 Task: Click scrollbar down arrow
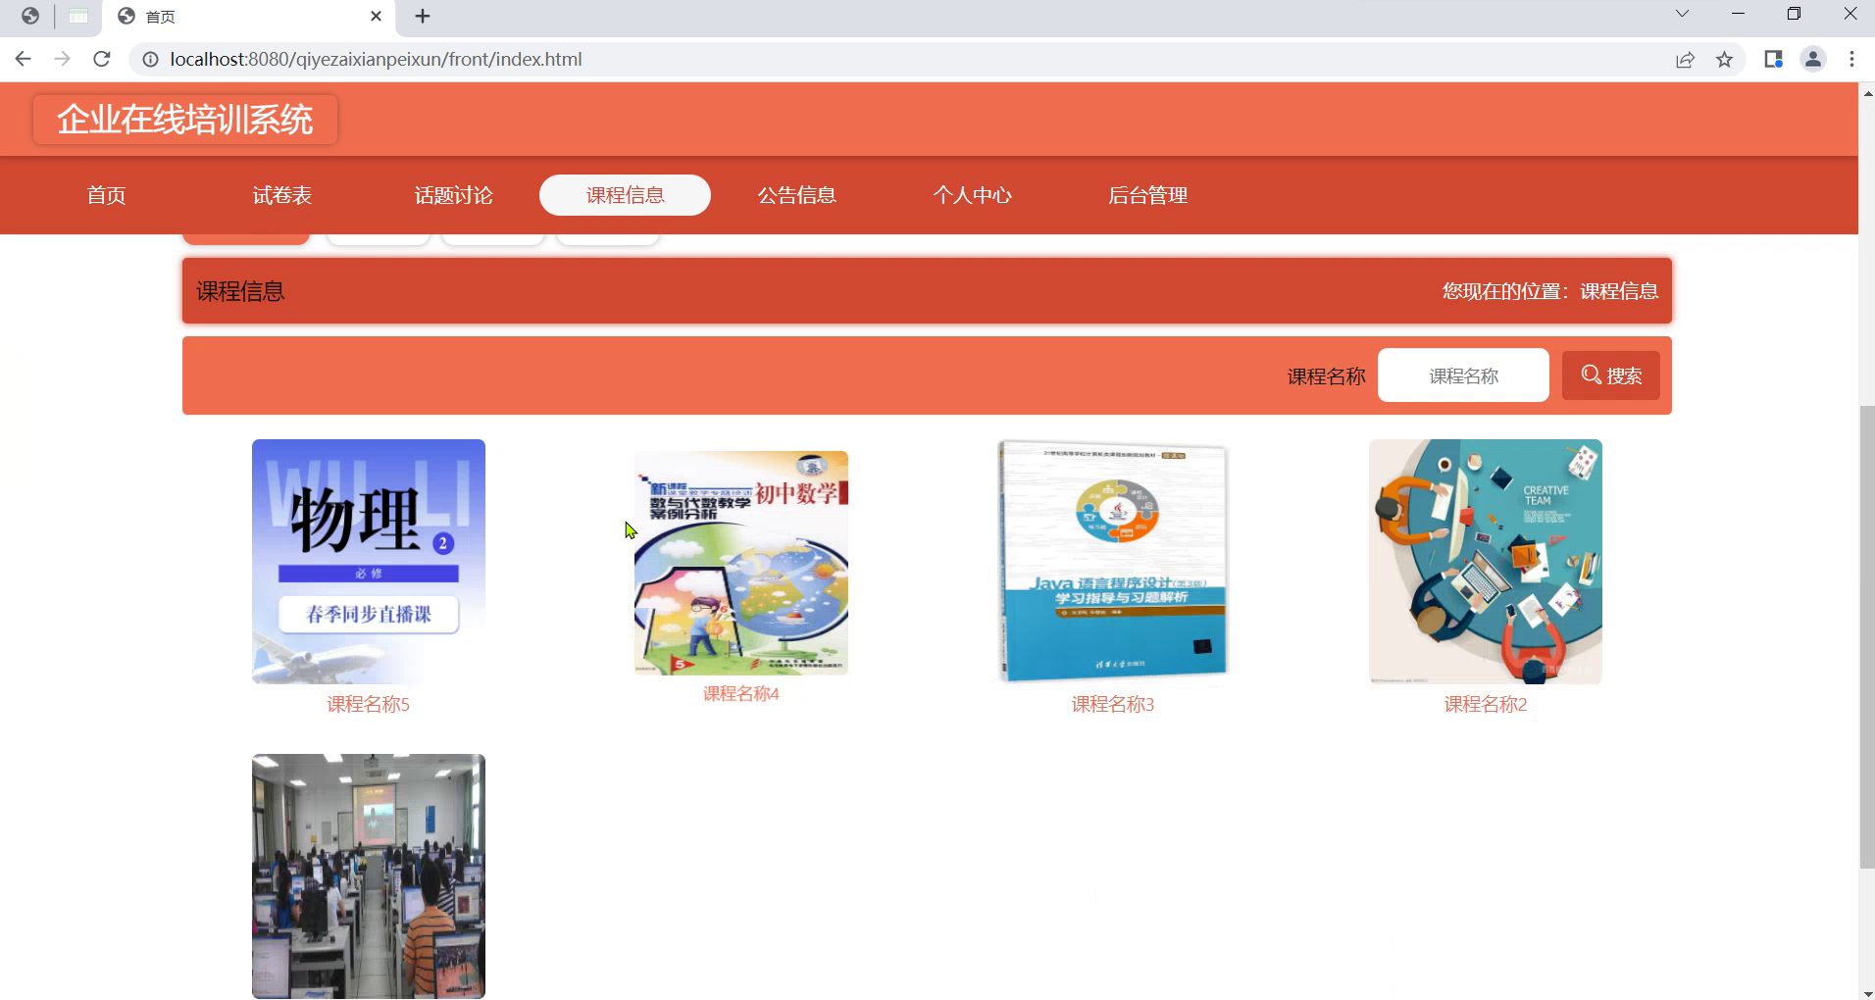pyautogui.click(x=1867, y=992)
